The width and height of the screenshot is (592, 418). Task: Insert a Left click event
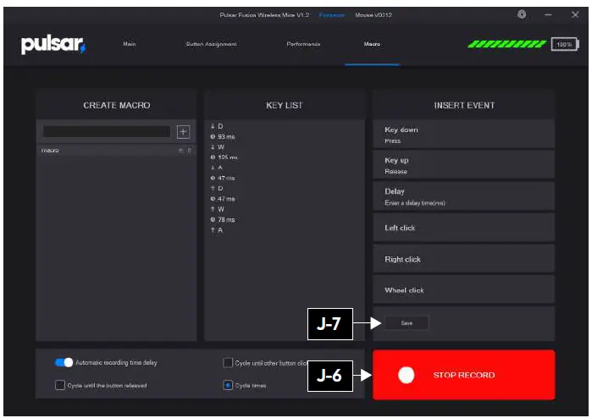tap(463, 228)
